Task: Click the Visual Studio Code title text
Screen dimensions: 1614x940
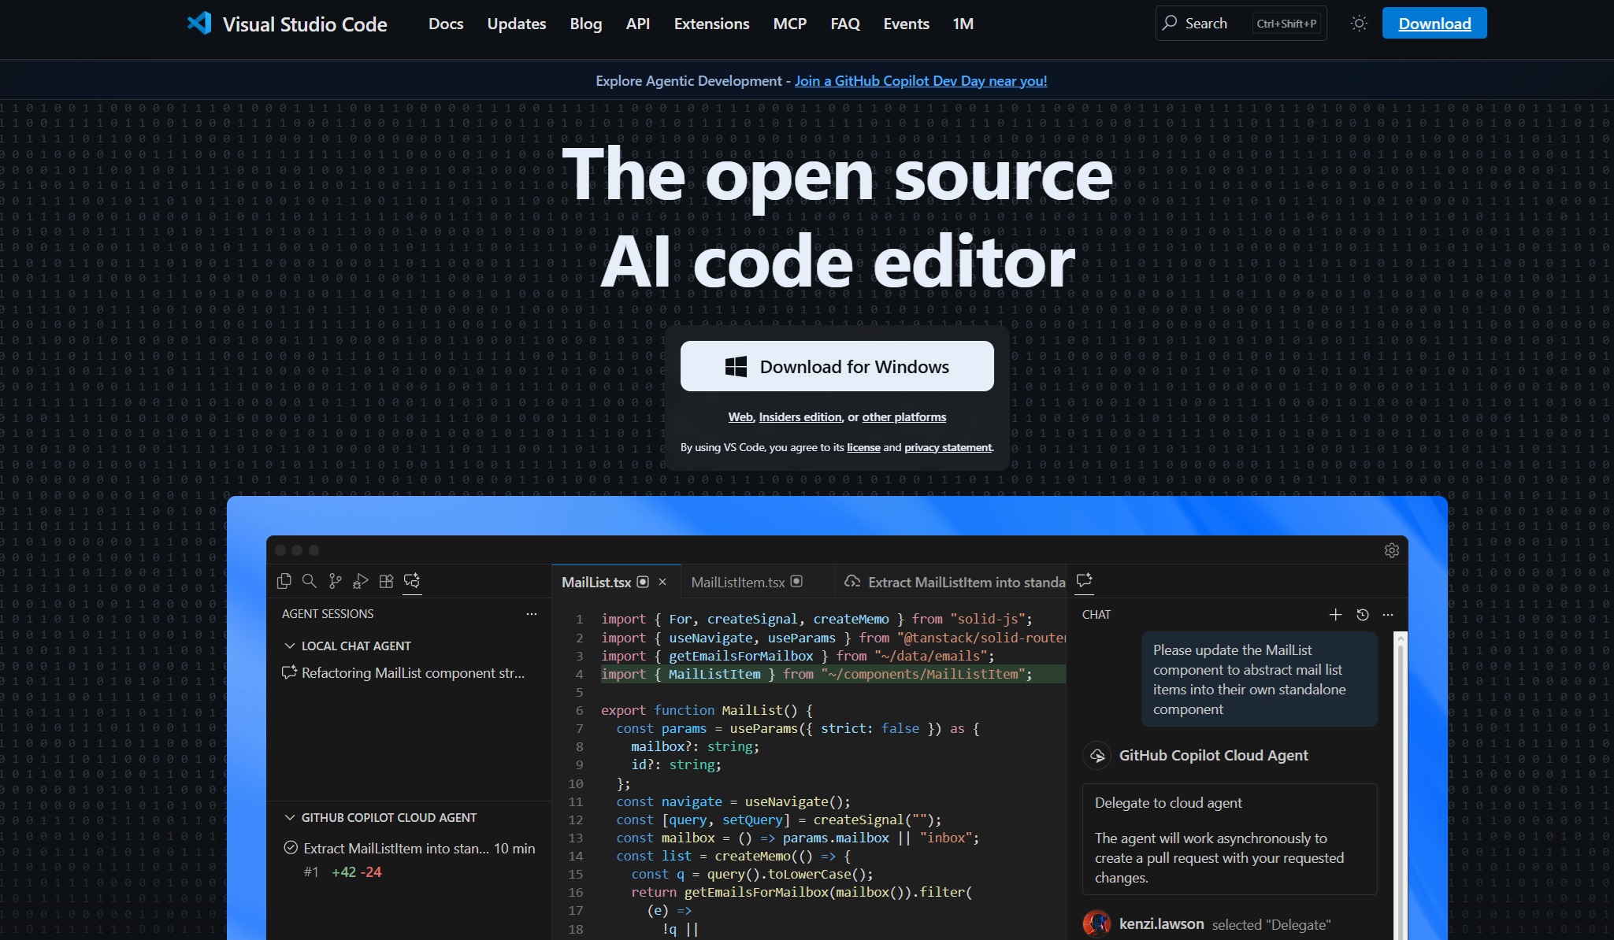Action: [x=305, y=24]
